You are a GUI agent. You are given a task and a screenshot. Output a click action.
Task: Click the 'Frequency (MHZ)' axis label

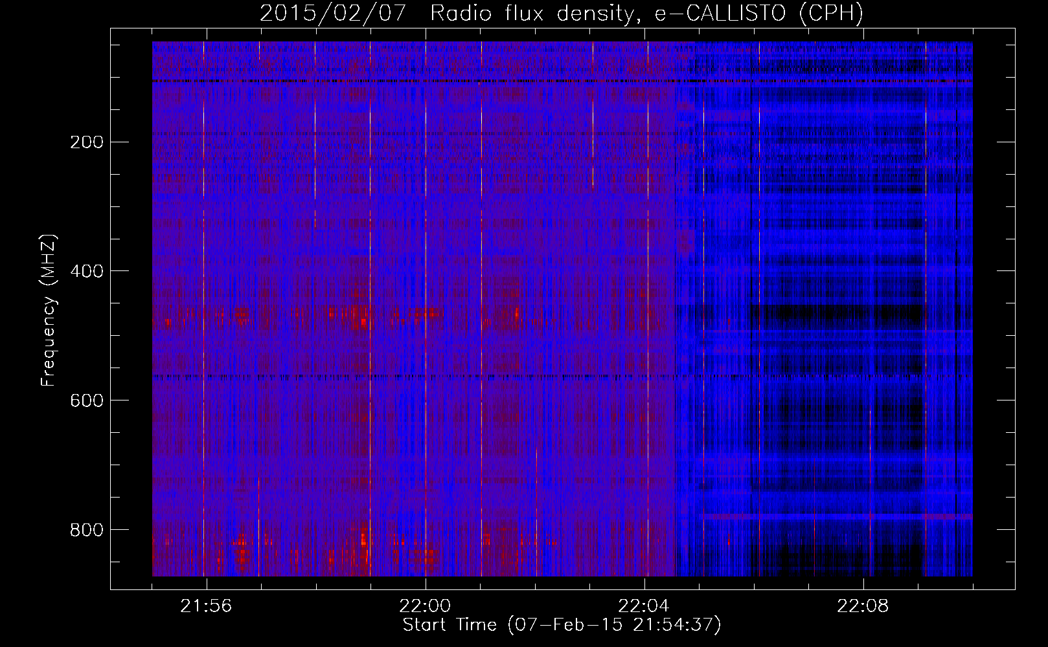click(49, 310)
